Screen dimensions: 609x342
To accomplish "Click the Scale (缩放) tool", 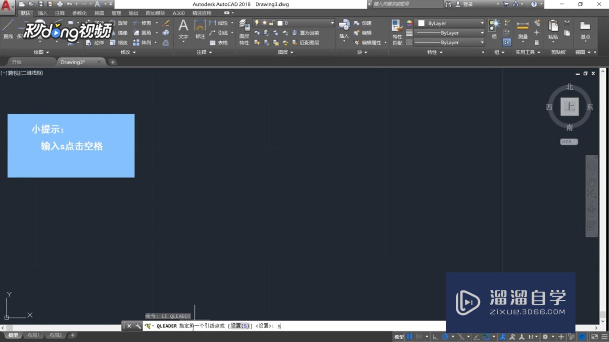I will click(119, 43).
